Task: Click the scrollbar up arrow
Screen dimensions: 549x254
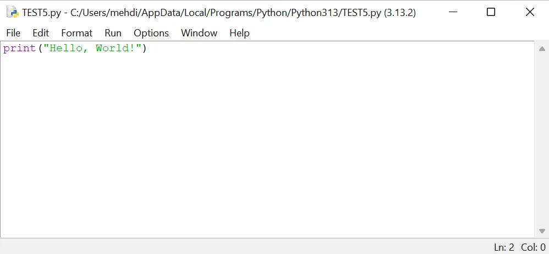Action: (x=542, y=48)
